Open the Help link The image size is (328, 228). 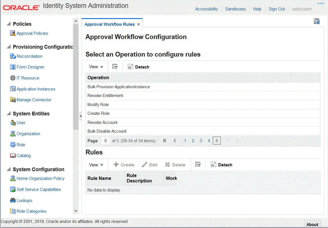257,9
